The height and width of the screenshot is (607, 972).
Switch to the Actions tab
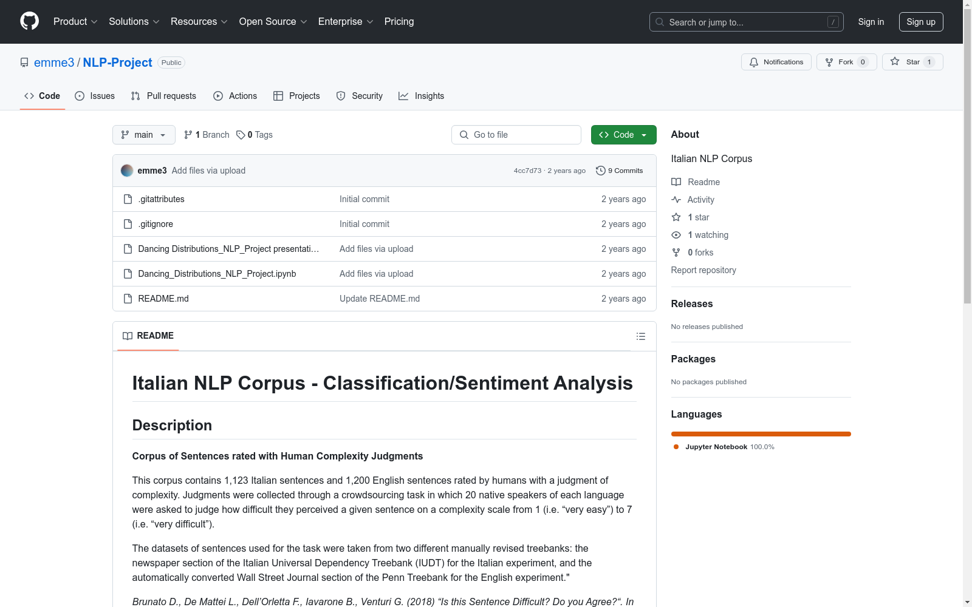[235, 96]
